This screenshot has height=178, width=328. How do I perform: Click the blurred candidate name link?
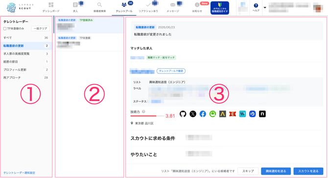142,71
